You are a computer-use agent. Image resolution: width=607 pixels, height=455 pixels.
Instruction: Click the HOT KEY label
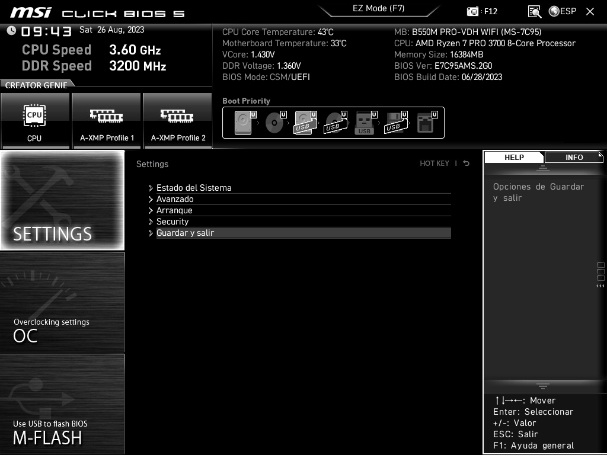click(435, 164)
